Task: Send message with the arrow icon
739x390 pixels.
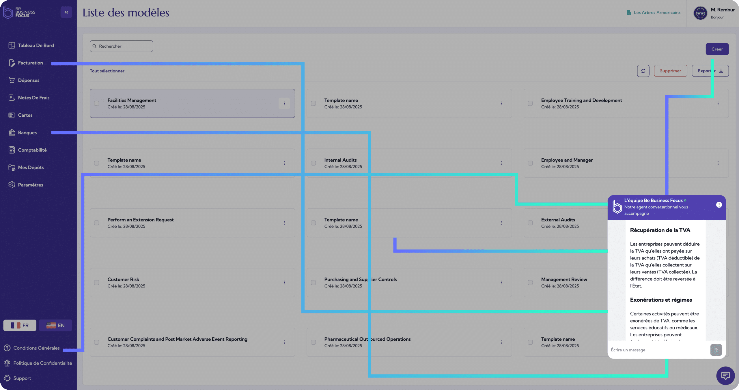Action: click(x=716, y=350)
